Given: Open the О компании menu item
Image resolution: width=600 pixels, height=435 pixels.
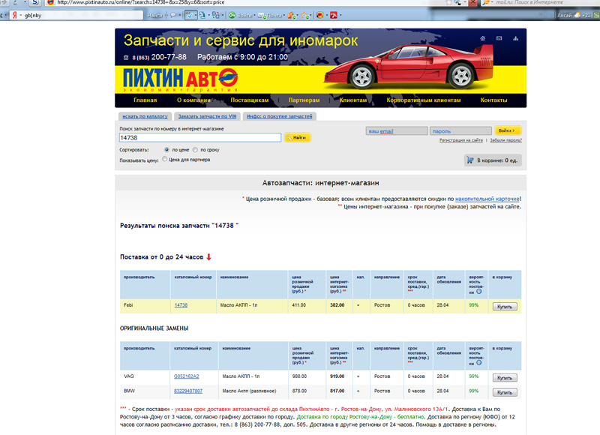Looking at the screenshot, I should point(193,100).
